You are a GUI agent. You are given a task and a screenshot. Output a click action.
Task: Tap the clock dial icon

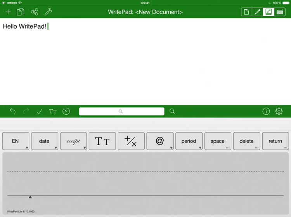tap(66, 111)
